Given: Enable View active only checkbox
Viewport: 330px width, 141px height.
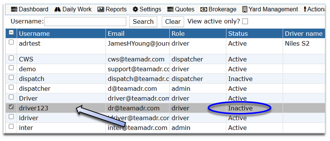Looking at the screenshot, I should [245, 22].
